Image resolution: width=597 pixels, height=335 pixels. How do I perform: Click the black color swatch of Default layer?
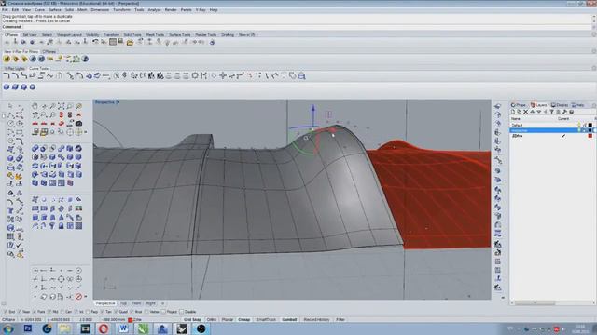click(590, 125)
